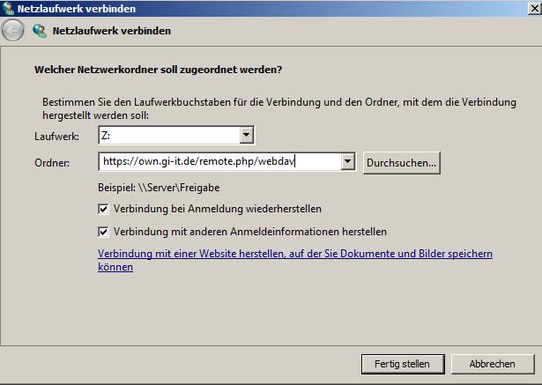
Task: Follow the 'Verbindung mit einer Website herstellen' link
Action: (294, 254)
